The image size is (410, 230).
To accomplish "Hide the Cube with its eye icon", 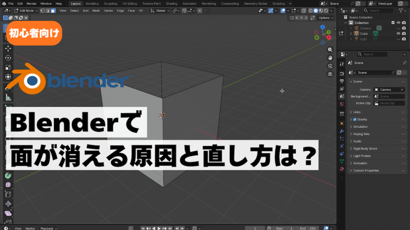I will [398, 34].
